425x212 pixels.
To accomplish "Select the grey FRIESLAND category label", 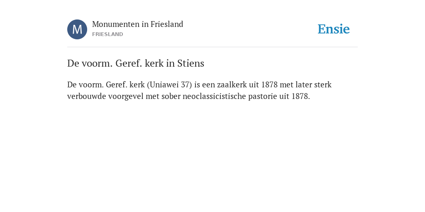I will (x=107, y=34).
